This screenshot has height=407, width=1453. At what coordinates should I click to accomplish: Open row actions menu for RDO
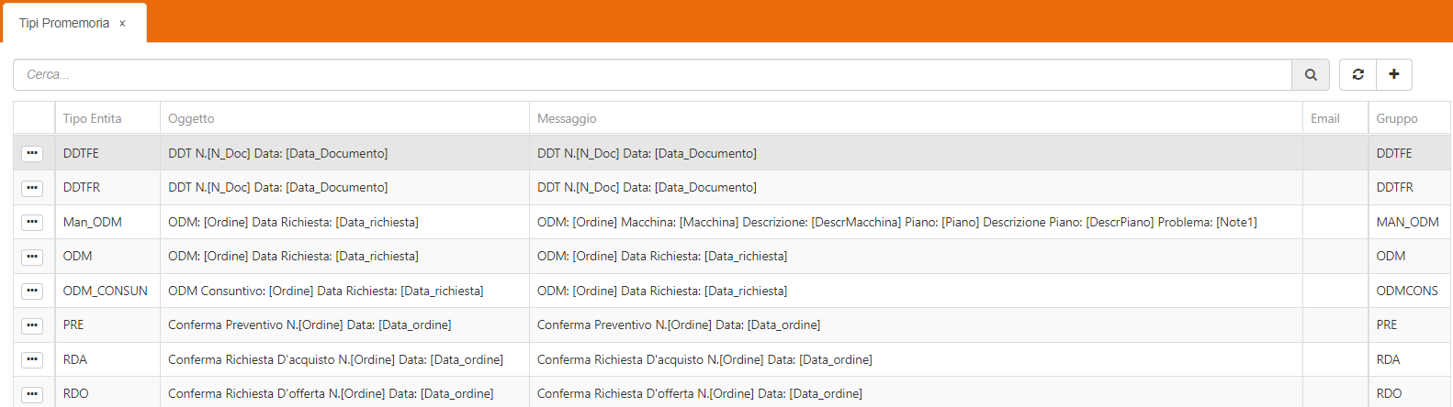tap(32, 394)
